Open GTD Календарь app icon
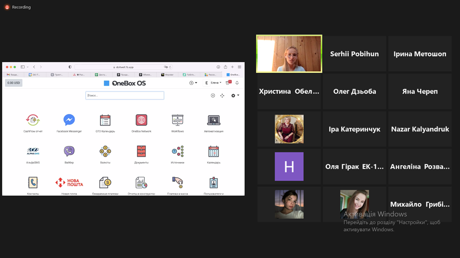Viewport: 460px width, 258px height. (105, 120)
